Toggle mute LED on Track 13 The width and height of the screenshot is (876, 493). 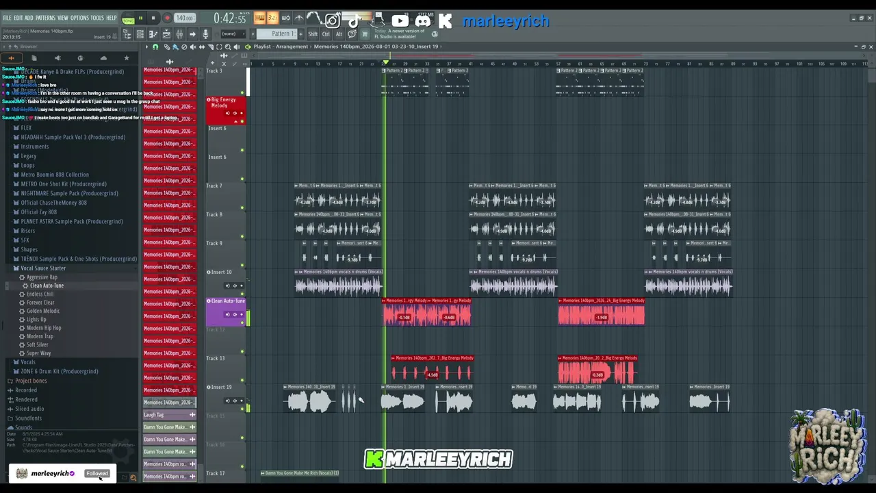(x=242, y=380)
